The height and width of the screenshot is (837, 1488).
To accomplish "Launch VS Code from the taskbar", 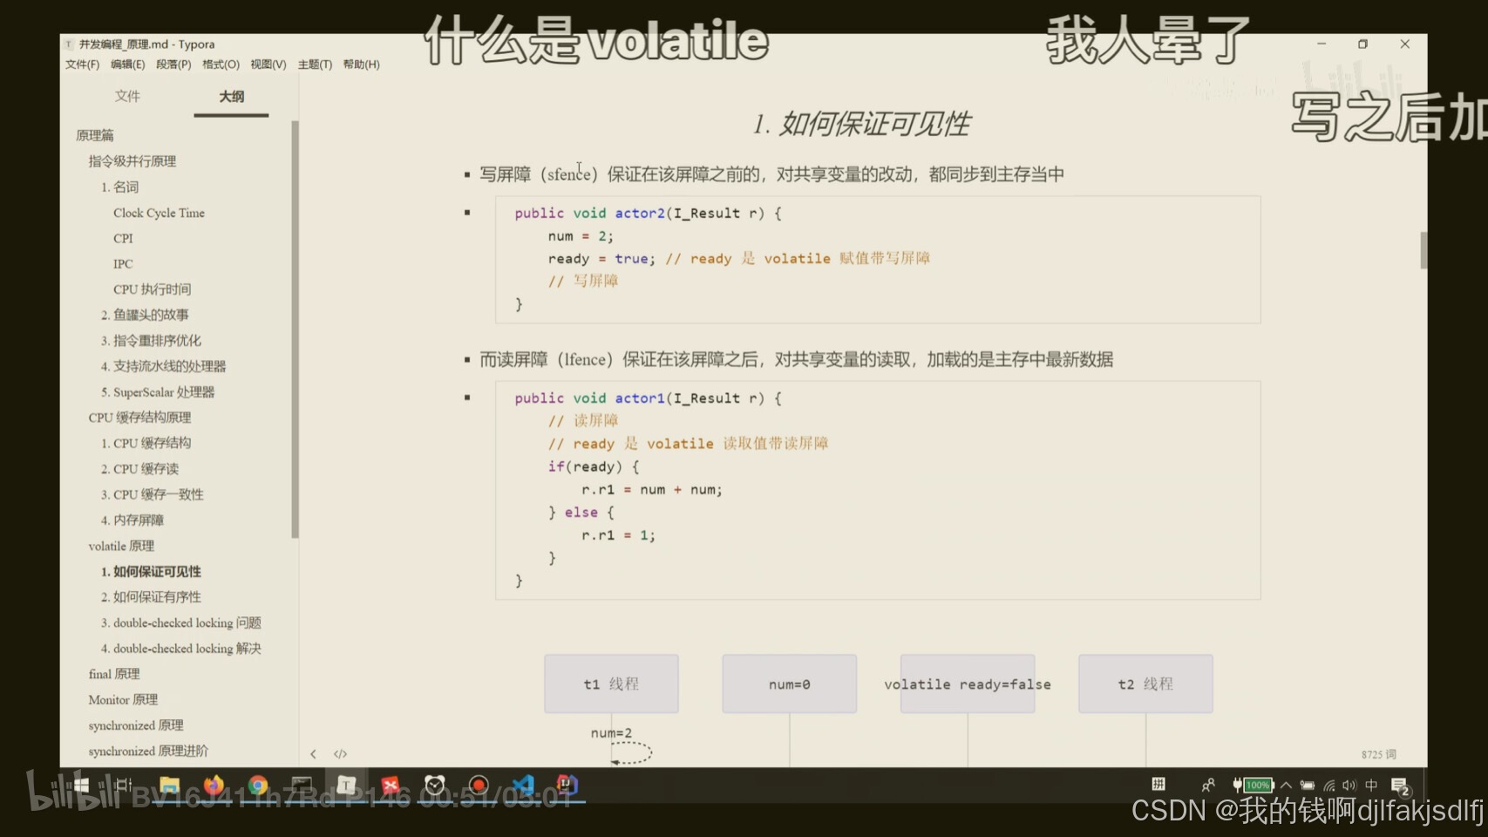I will pyautogui.click(x=523, y=786).
